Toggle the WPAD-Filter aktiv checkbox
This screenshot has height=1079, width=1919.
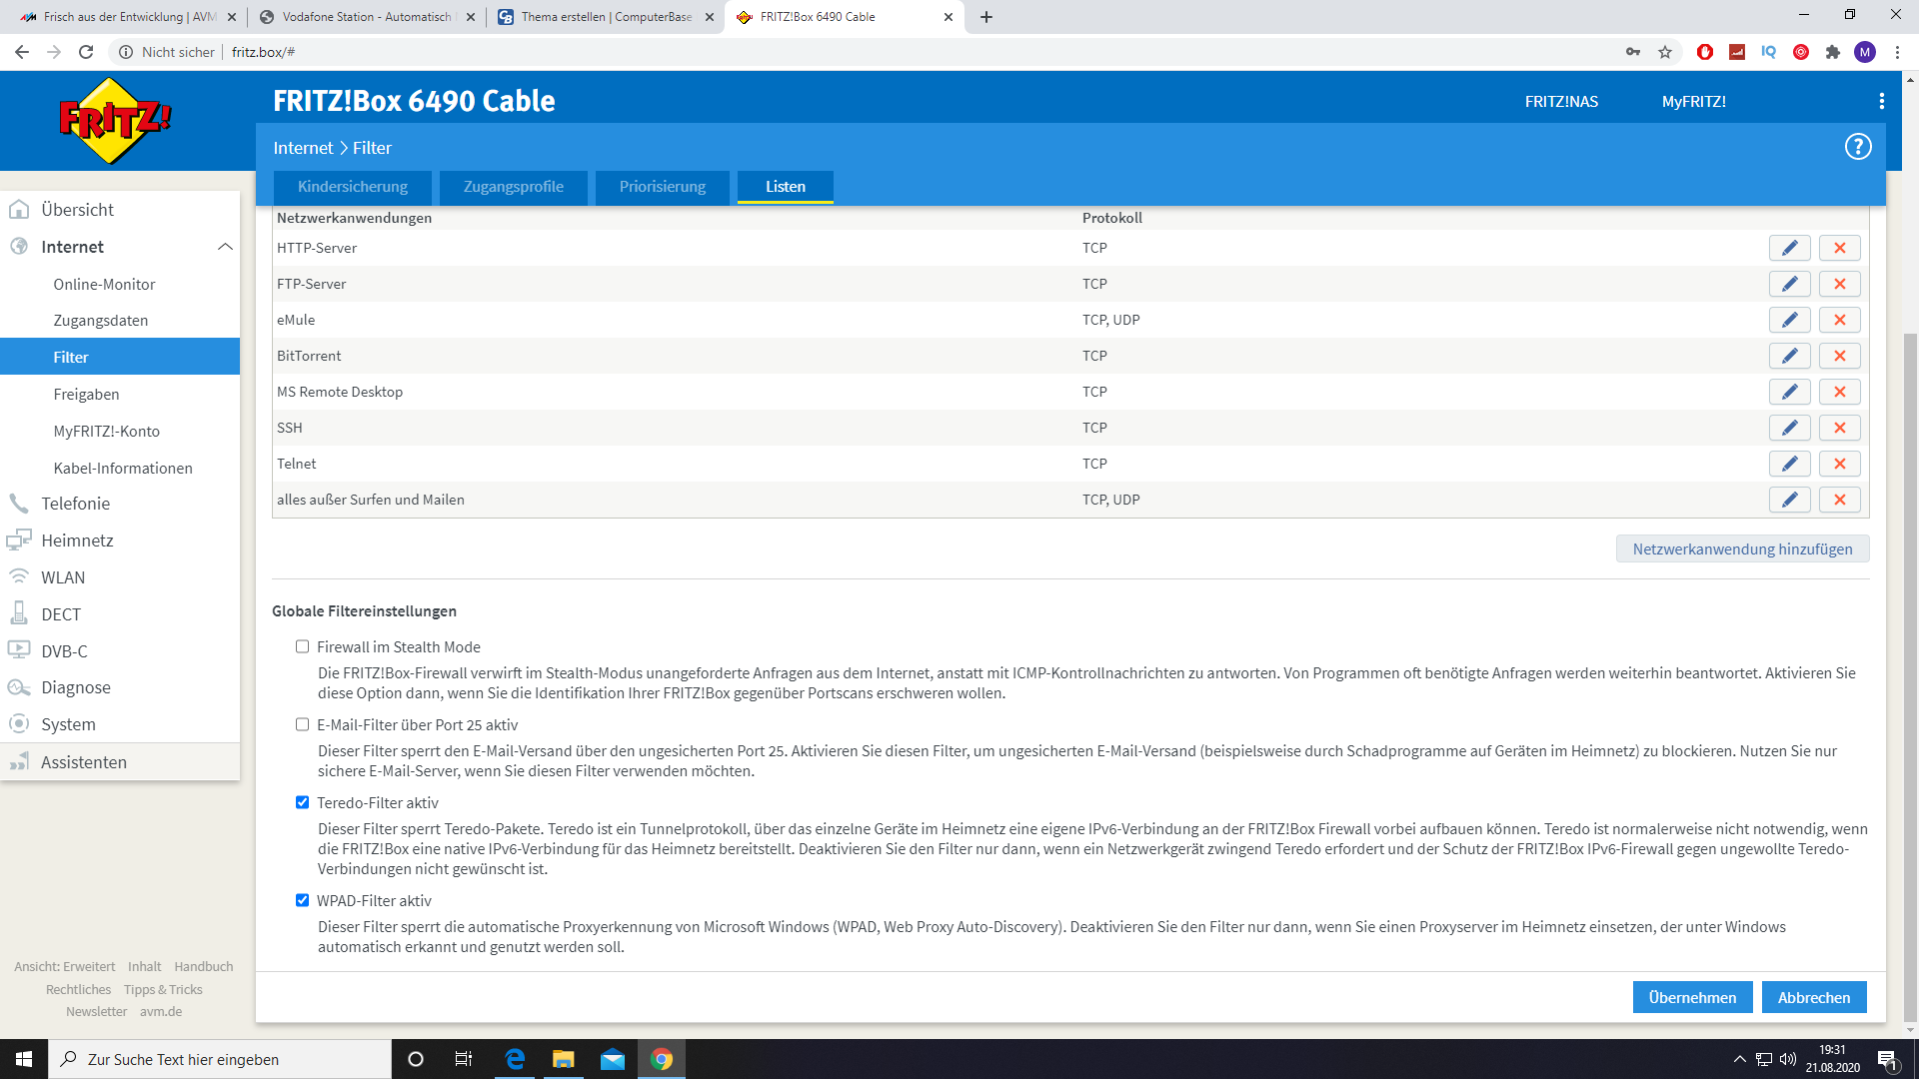[x=302, y=900]
